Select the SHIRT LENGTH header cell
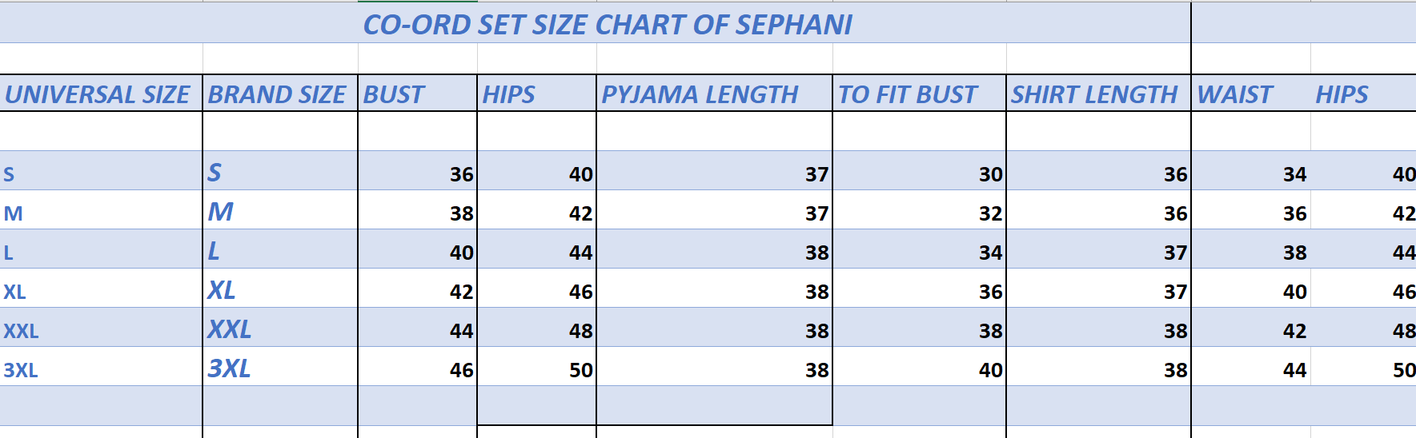This screenshot has width=1416, height=438. point(1094,94)
